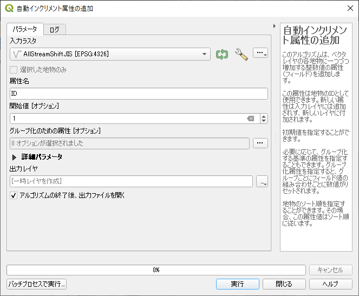The height and width of the screenshot is (296, 359).
Task: Select the パラメータ tab
Action: coord(24,29)
